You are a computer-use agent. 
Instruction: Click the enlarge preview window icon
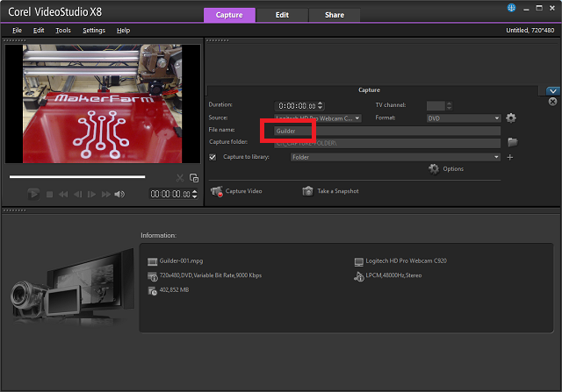click(x=194, y=177)
